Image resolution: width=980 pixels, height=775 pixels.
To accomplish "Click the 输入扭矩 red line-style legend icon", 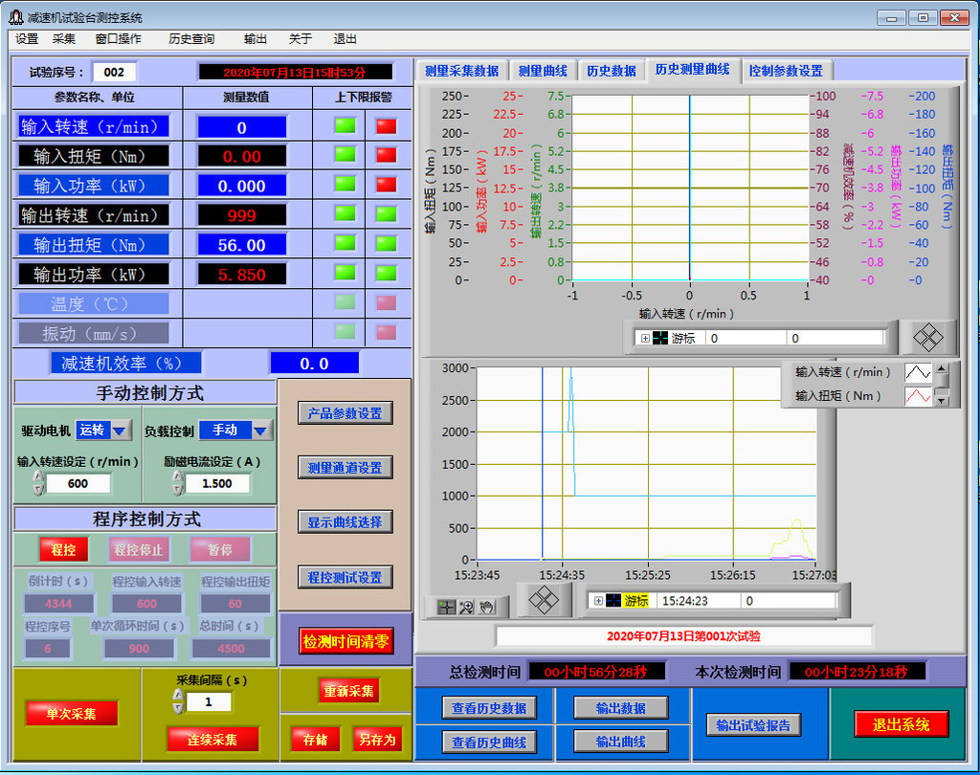I will click(918, 396).
